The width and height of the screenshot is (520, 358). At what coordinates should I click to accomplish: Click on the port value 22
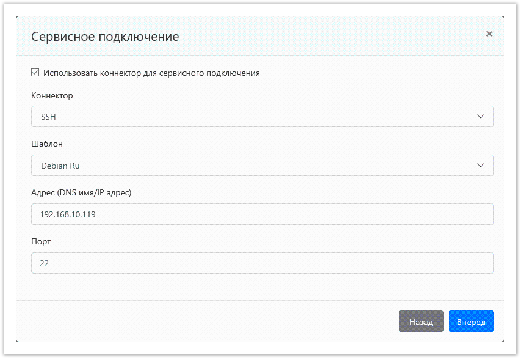[45, 263]
